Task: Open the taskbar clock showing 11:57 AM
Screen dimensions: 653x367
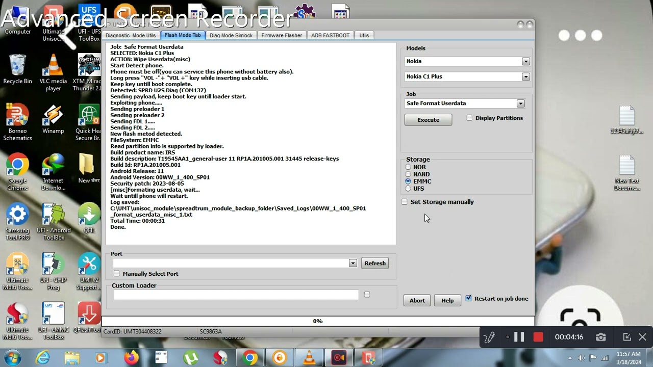Action: coord(629,358)
